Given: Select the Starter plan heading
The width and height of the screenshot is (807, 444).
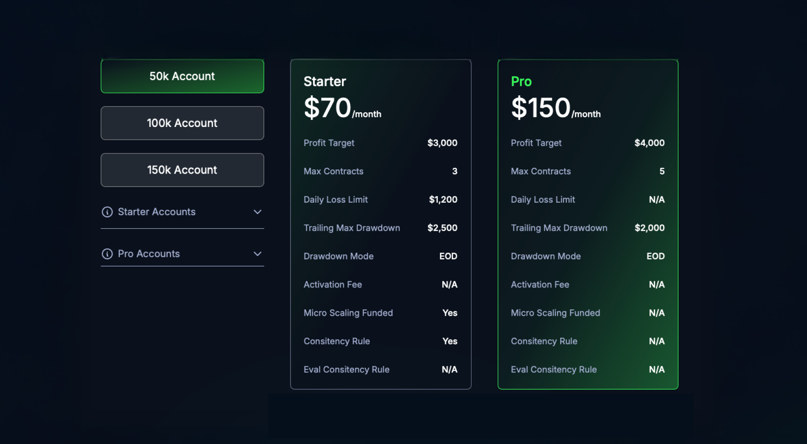Looking at the screenshot, I should point(324,82).
